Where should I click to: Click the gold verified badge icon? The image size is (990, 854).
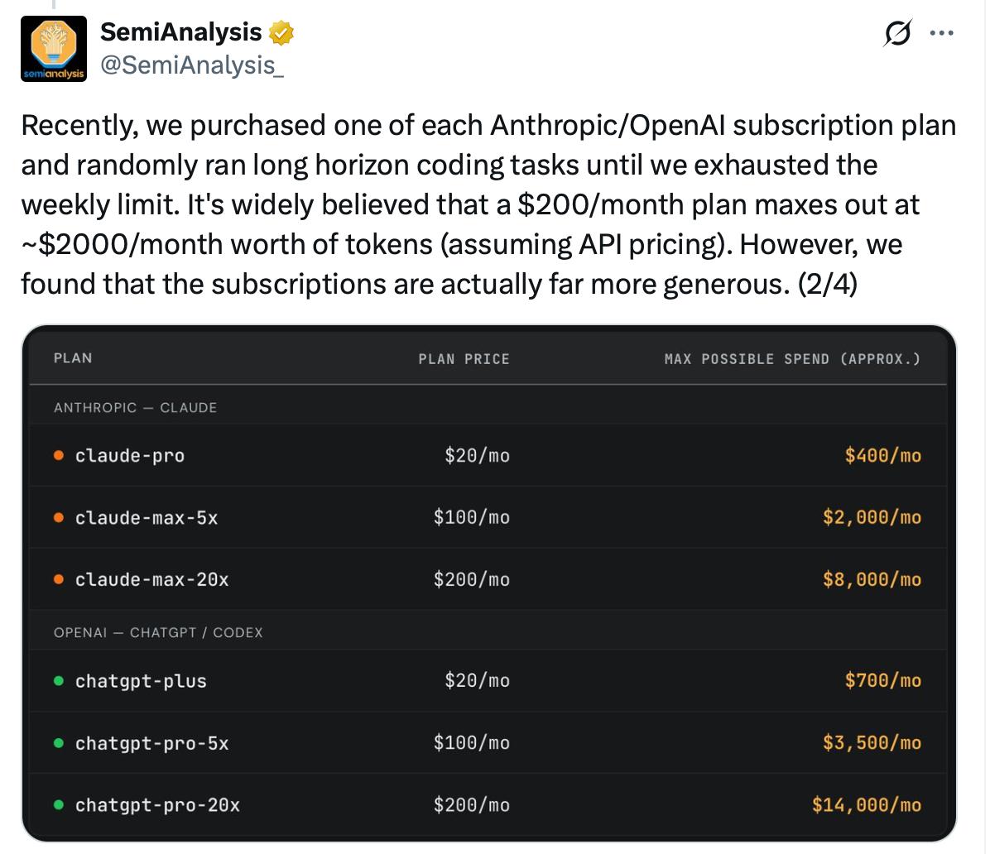tap(281, 33)
